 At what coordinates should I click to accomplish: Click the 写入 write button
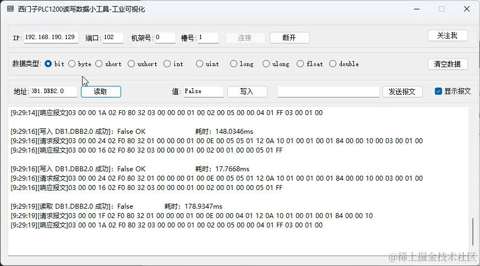pos(247,91)
